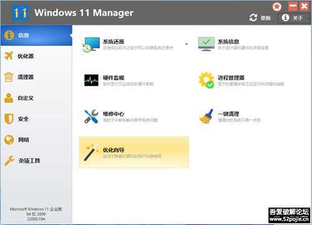The height and width of the screenshot is (225, 312).
Task: Click the system information checkmark monitor icon
Action: 206,44
